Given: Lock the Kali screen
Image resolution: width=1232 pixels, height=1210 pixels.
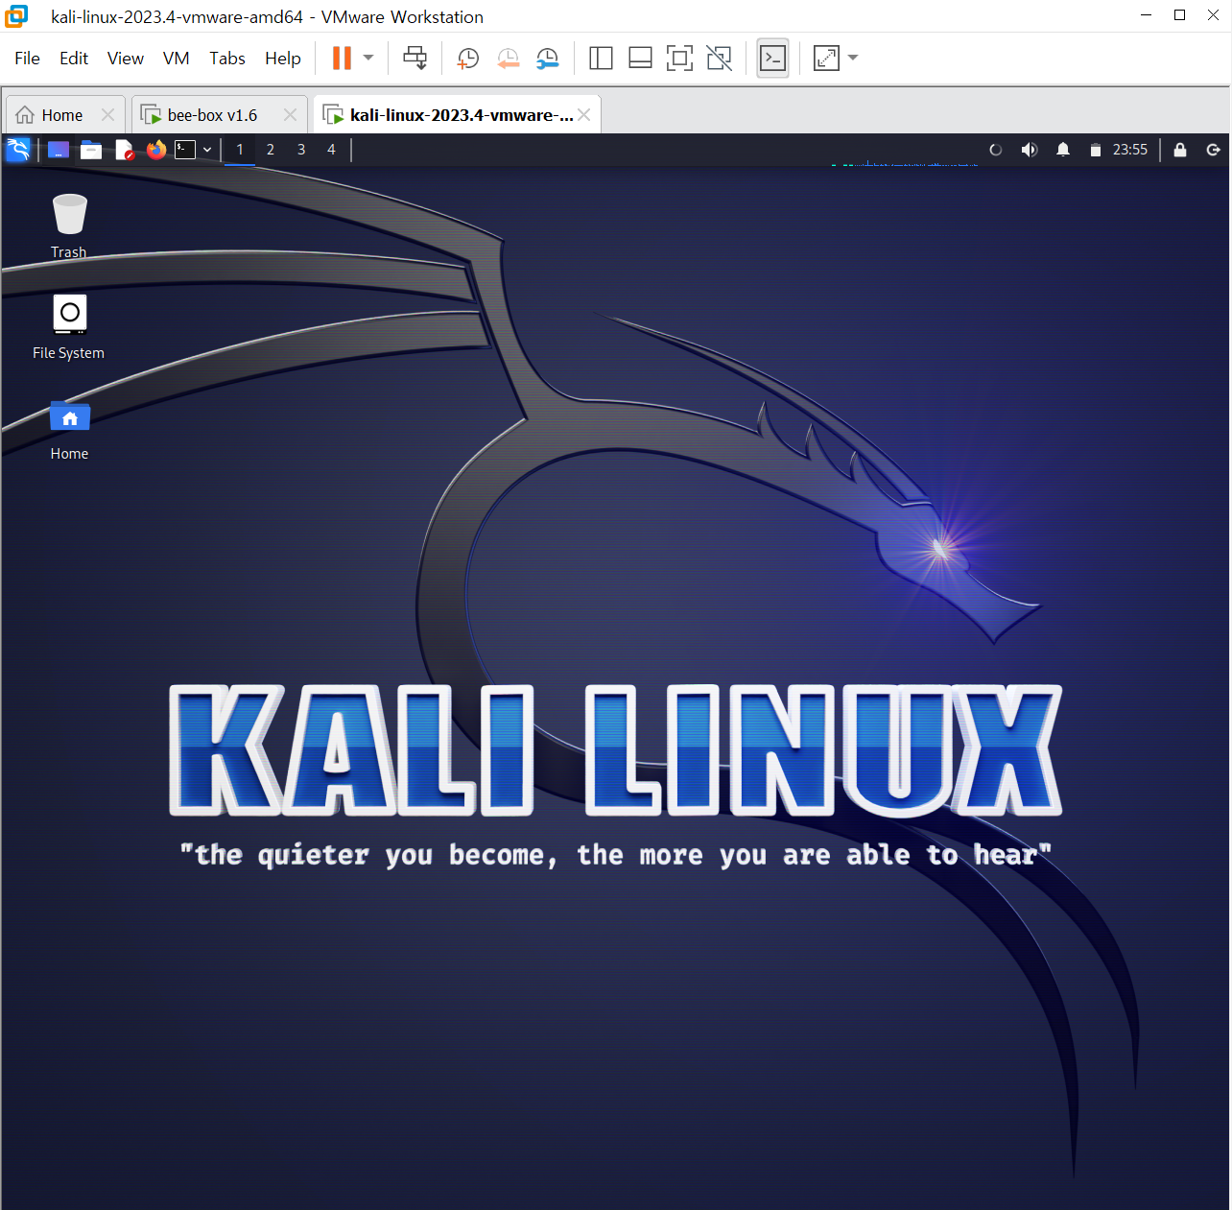Looking at the screenshot, I should pos(1180,150).
